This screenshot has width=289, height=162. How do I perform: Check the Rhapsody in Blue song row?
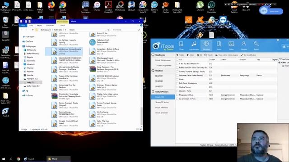coord(177,95)
